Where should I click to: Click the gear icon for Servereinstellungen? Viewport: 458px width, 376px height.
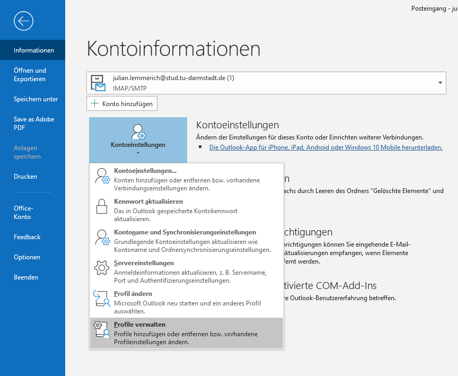click(x=101, y=268)
